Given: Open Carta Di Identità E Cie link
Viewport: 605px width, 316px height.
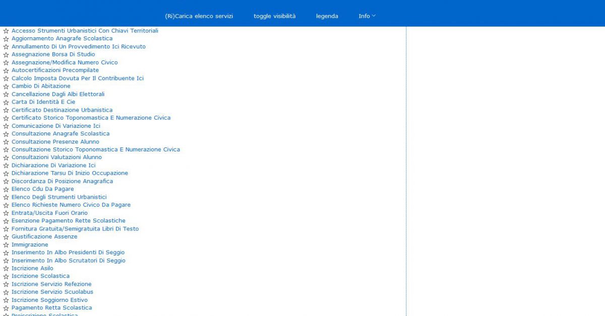Looking at the screenshot, I should (43, 102).
